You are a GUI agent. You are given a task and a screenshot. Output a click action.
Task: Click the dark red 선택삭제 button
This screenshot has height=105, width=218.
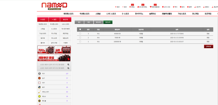click(x=209, y=46)
